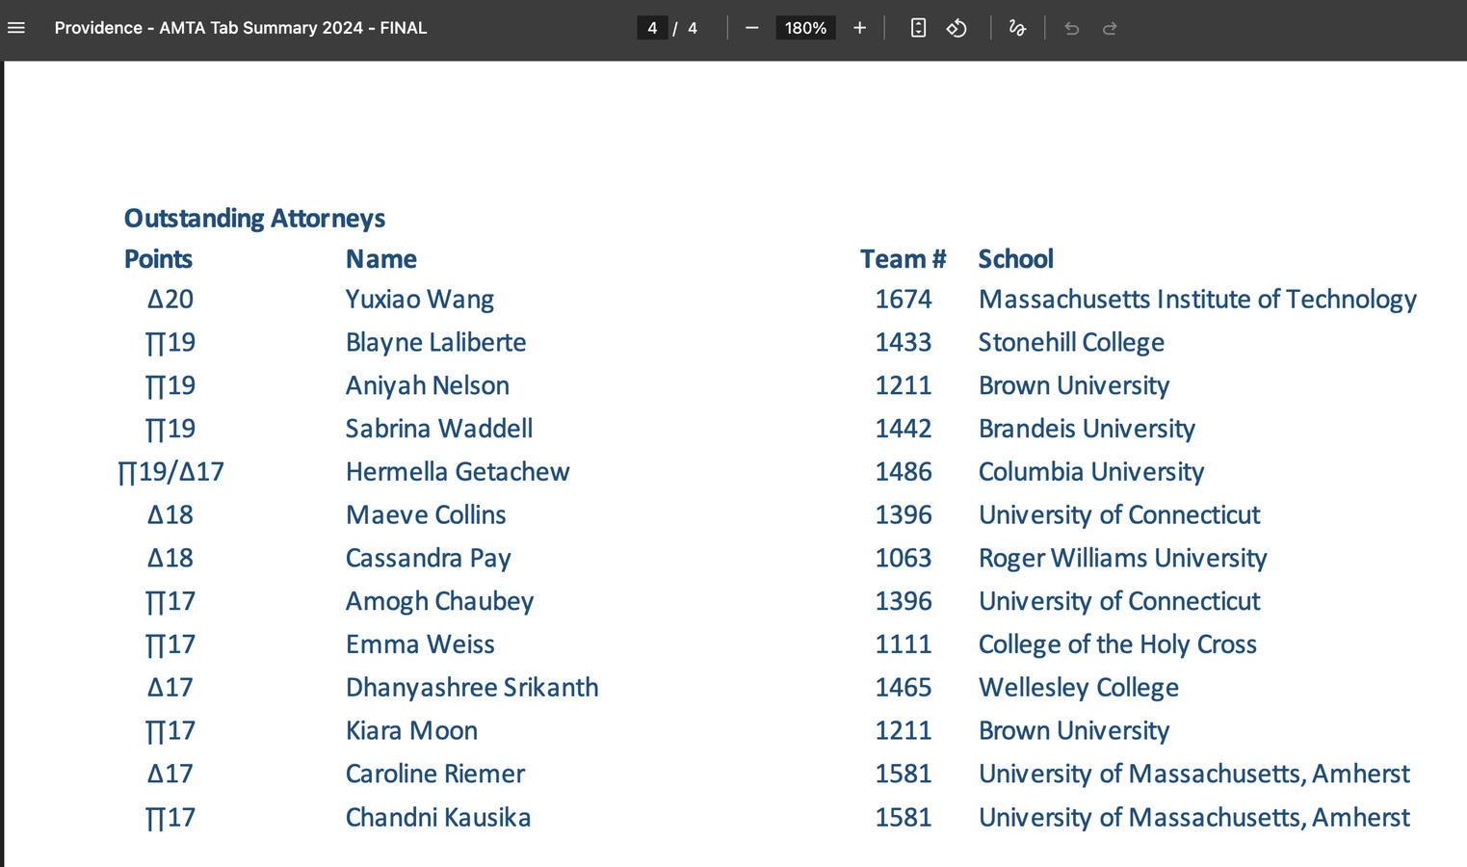Click the Stonehill College text
This screenshot has height=867, width=1467.
[x=1071, y=342]
